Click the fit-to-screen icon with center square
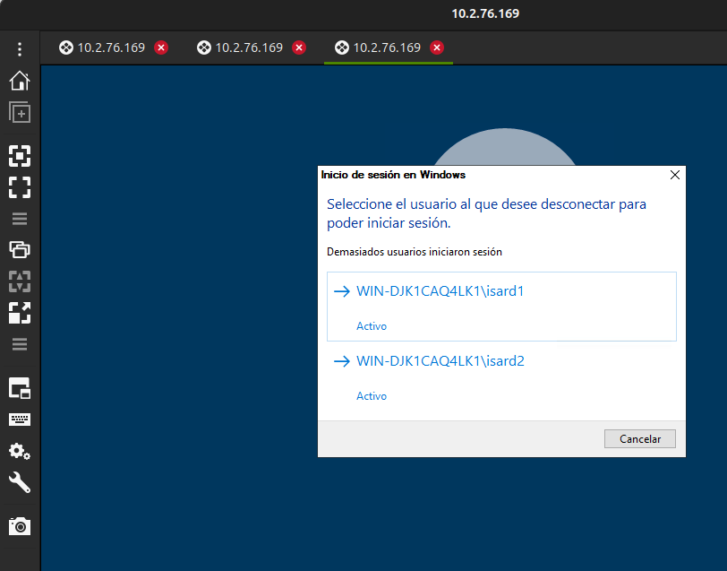This screenshot has height=571, width=727. pyautogui.click(x=20, y=156)
